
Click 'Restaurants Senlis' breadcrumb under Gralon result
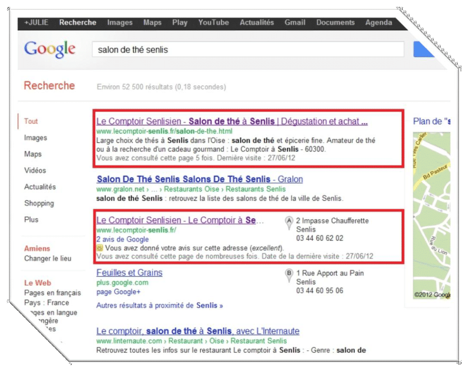[256, 189]
